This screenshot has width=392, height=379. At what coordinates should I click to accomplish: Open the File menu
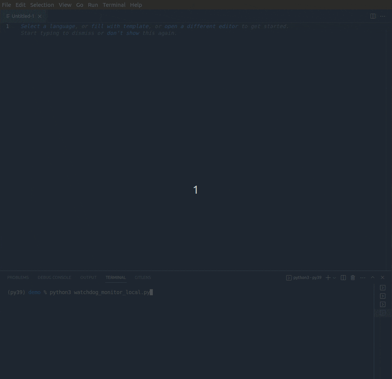pos(6,5)
